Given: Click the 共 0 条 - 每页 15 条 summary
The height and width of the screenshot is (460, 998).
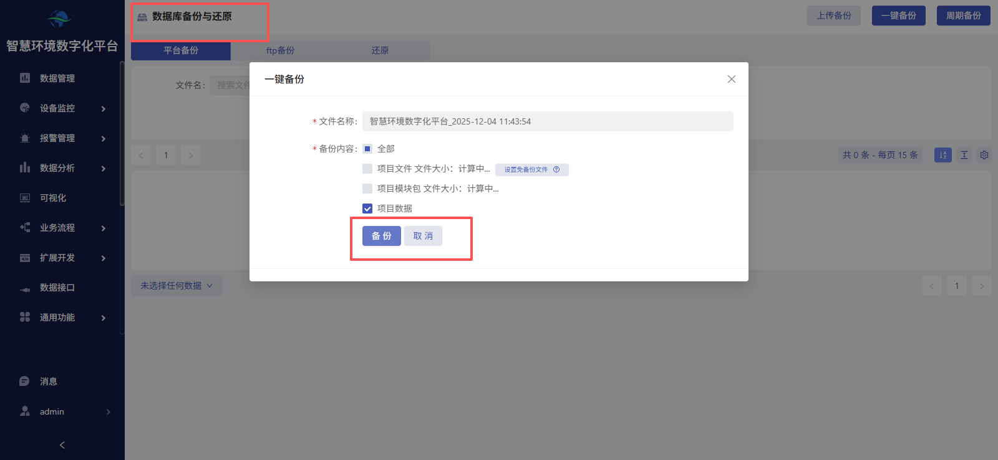Looking at the screenshot, I should pyautogui.click(x=880, y=155).
